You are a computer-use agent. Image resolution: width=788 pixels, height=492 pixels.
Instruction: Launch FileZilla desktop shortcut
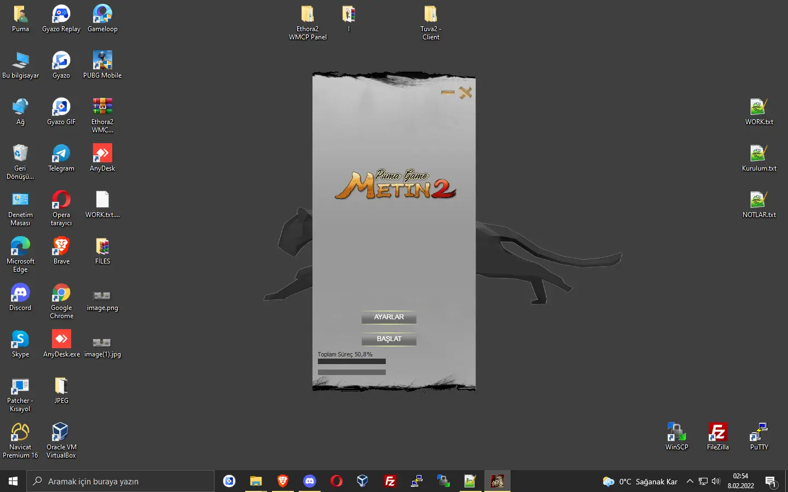[x=718, y=437]
